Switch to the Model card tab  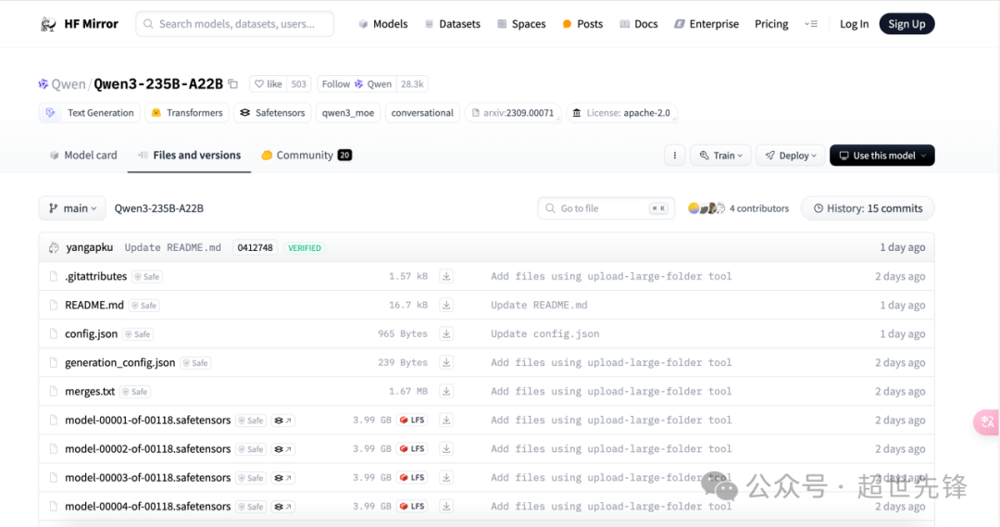click(x=83, y=155)
